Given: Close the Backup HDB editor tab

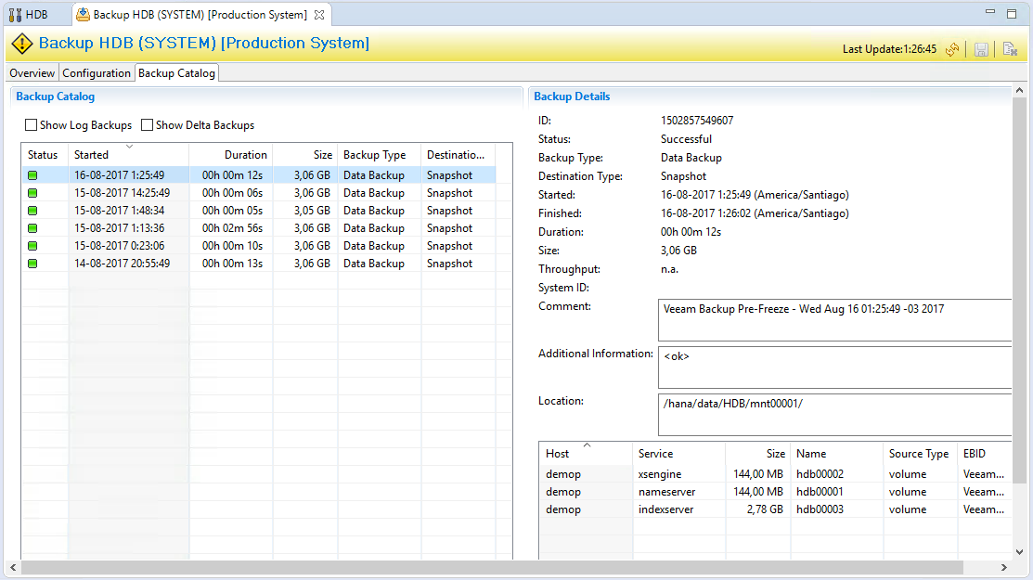Looking at the screenshot, I should pyautogui.click(x=319, y=15).
